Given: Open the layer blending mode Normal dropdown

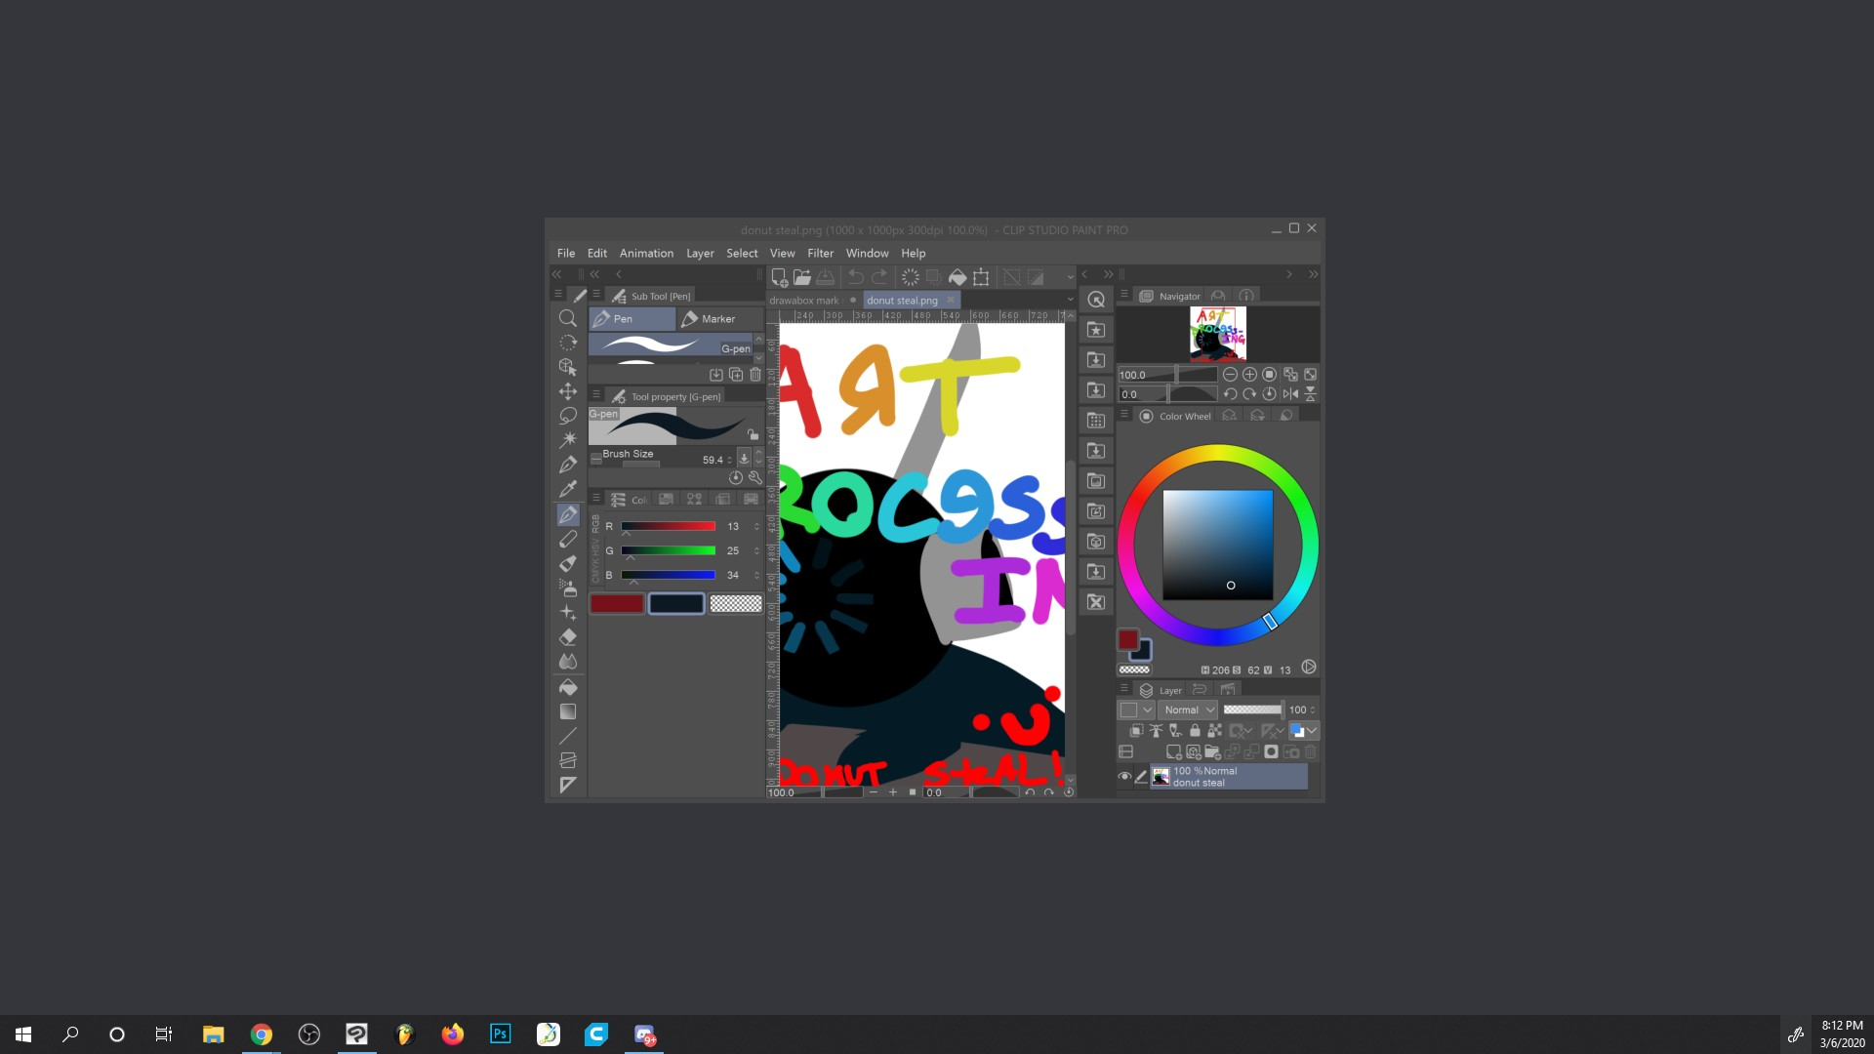Looking at the screenshot, I should 1187,709.
